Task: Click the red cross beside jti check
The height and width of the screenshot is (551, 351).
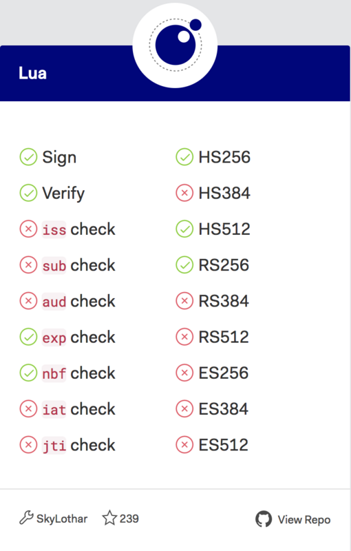Action: point(28,445)
